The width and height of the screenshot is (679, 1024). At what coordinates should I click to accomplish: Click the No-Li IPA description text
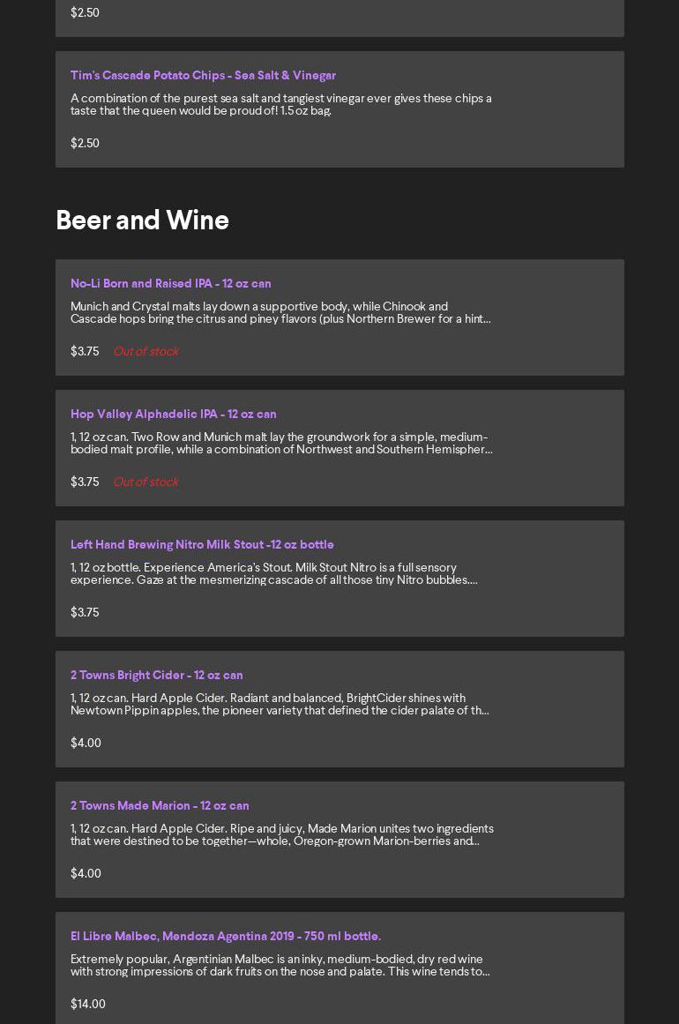(x=280, y=313)
